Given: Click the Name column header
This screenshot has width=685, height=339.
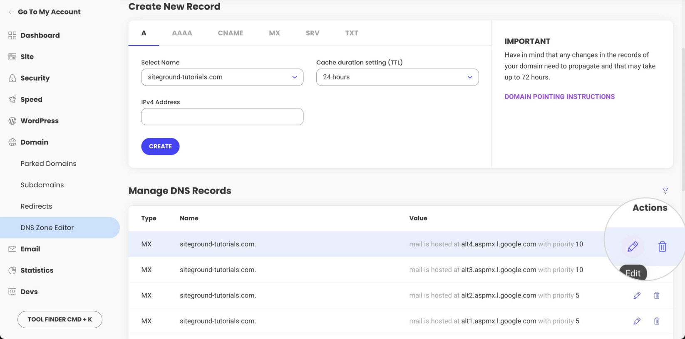Looking at the screenshot, I should [189, 218].
